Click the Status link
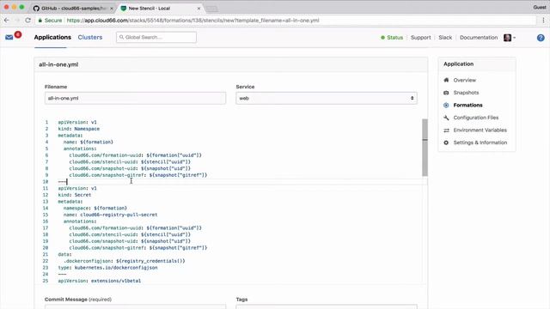550x309 pixels. [394, 38]
